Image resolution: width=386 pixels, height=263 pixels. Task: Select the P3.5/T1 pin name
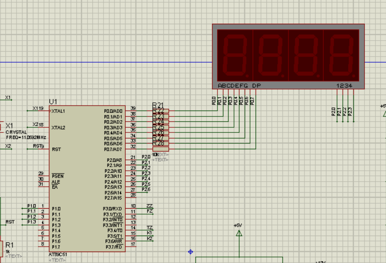point(115,236)
